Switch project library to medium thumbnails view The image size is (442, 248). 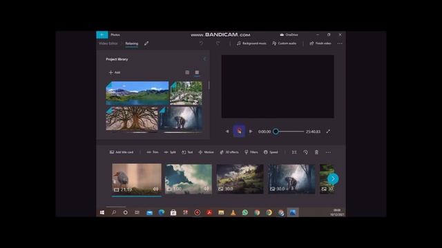click(187, 72)
